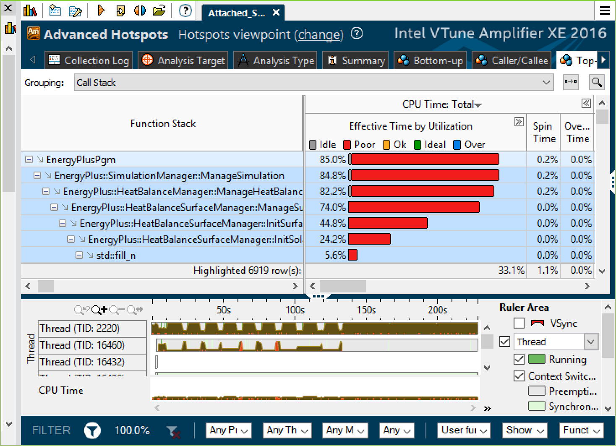Screen dimensions: 616x446
Task: Open the edit project properties icon
Action: [x=76, y=11]
